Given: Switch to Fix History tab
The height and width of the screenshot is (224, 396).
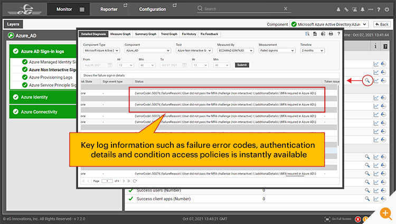Looking at the screenshot, I should tap(189, 34).
